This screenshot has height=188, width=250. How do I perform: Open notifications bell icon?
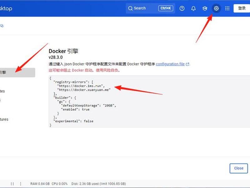[x=193, y=8]
